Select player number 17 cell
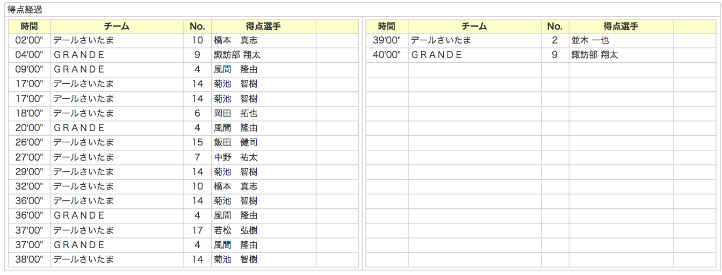Viewport: 722px width, 275px height. 197,230
